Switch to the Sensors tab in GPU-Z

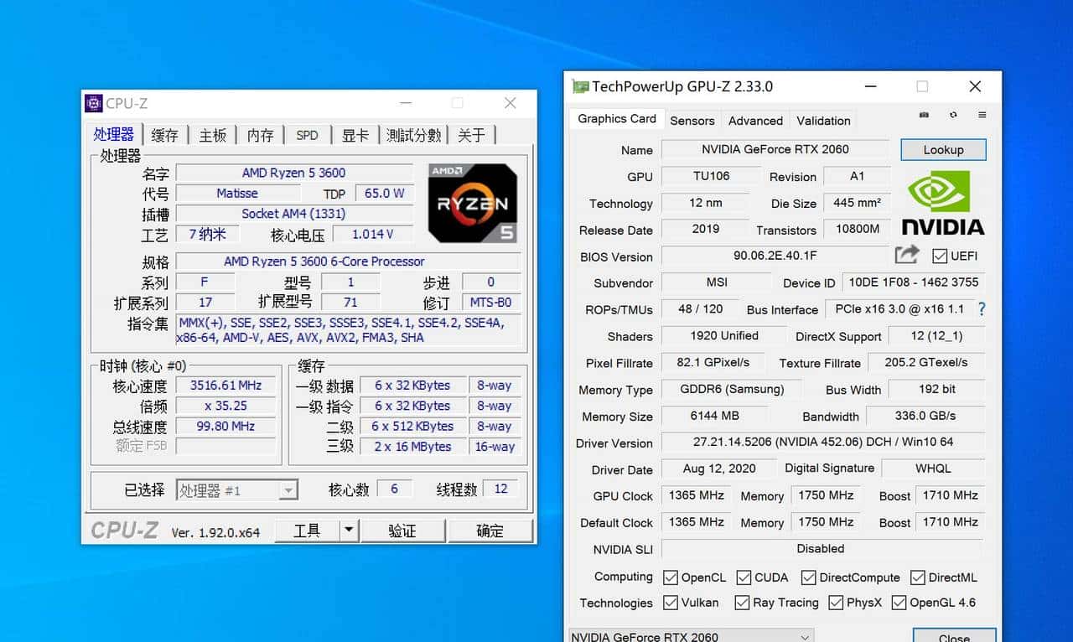(x=692, y=121)
